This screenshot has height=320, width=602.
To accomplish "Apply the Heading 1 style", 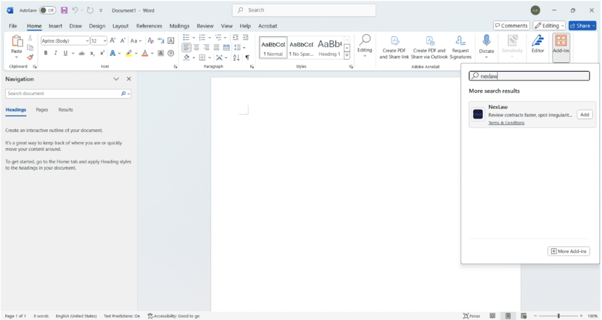I will point(329,48).
